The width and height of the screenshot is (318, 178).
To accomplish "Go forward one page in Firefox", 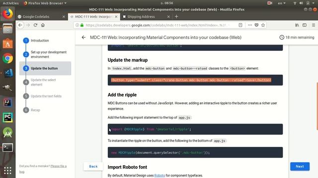I will tap(28, 25).
